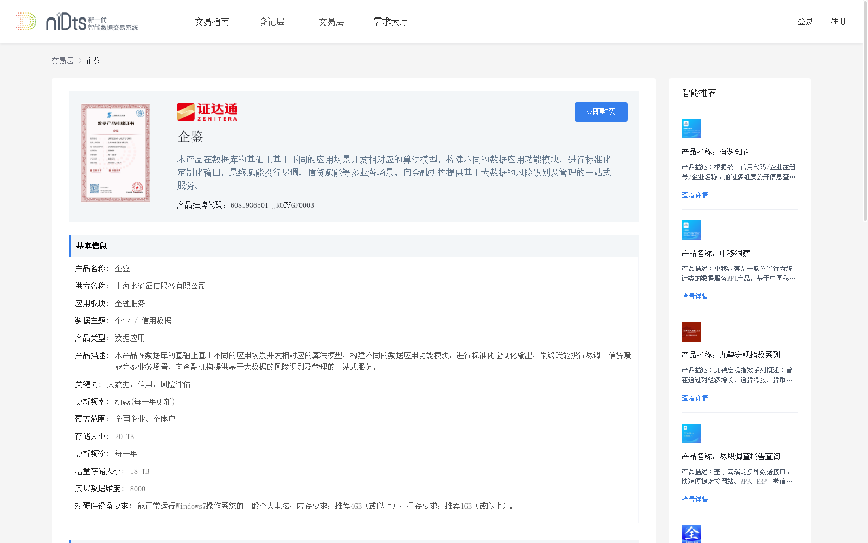Click the 产品名称：九鞅宏观指数系列 title

click(x=731, y=355)
